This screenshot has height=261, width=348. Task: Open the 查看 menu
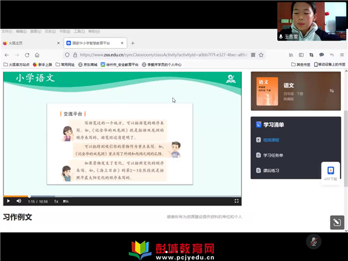[36, 31]
